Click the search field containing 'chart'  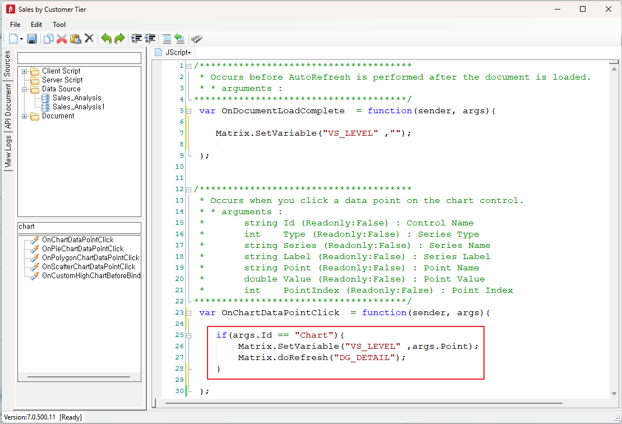[x=79, y=227]
